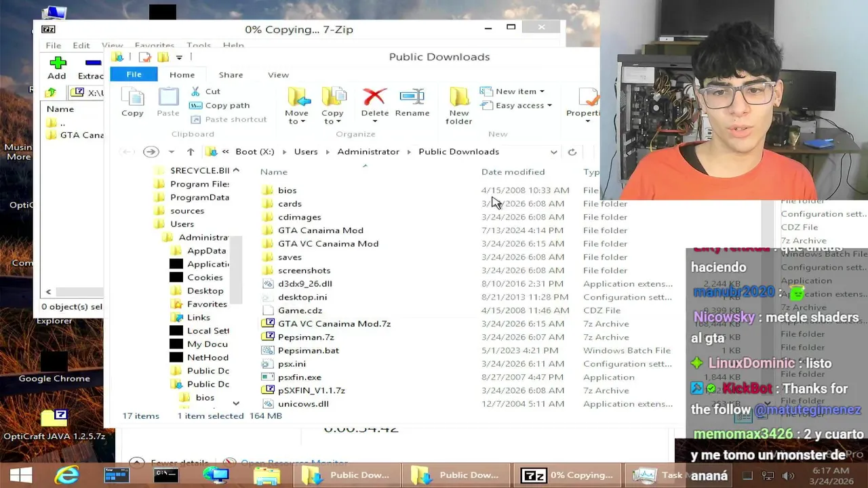Image resolution: width=868 pixels, height=488 pixels.
Task: Open the 7-Zip File menu
Action: pyautogui.click(x=53, y=45)
